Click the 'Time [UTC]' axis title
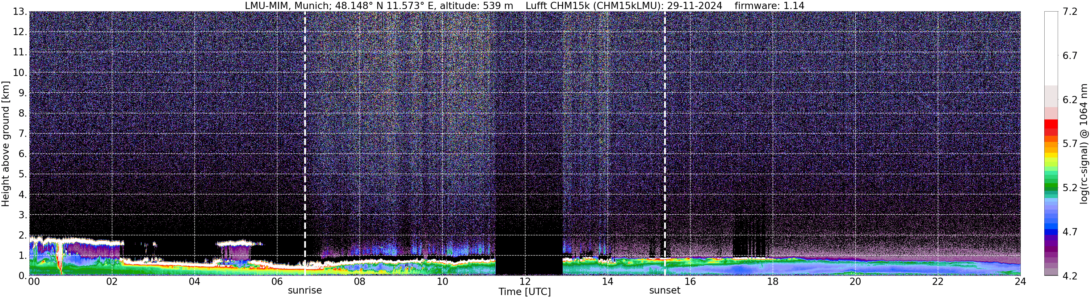This screenshot has width=1091, height=299. (x=525, y=292)
